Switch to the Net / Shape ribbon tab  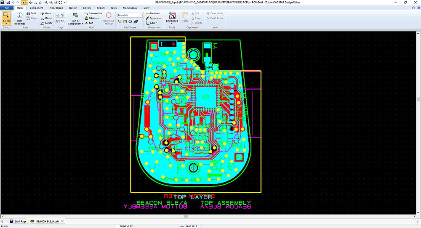[56, 8]
